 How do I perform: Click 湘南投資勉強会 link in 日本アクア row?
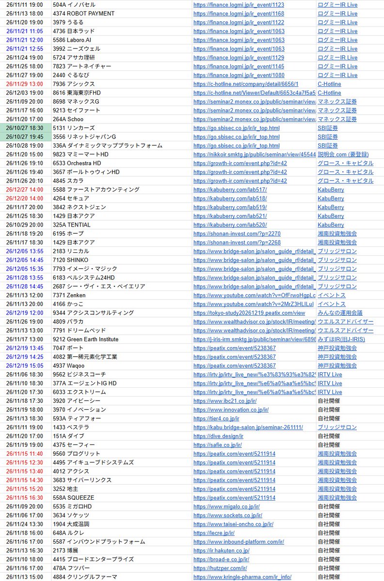click(x=337, y=243)
